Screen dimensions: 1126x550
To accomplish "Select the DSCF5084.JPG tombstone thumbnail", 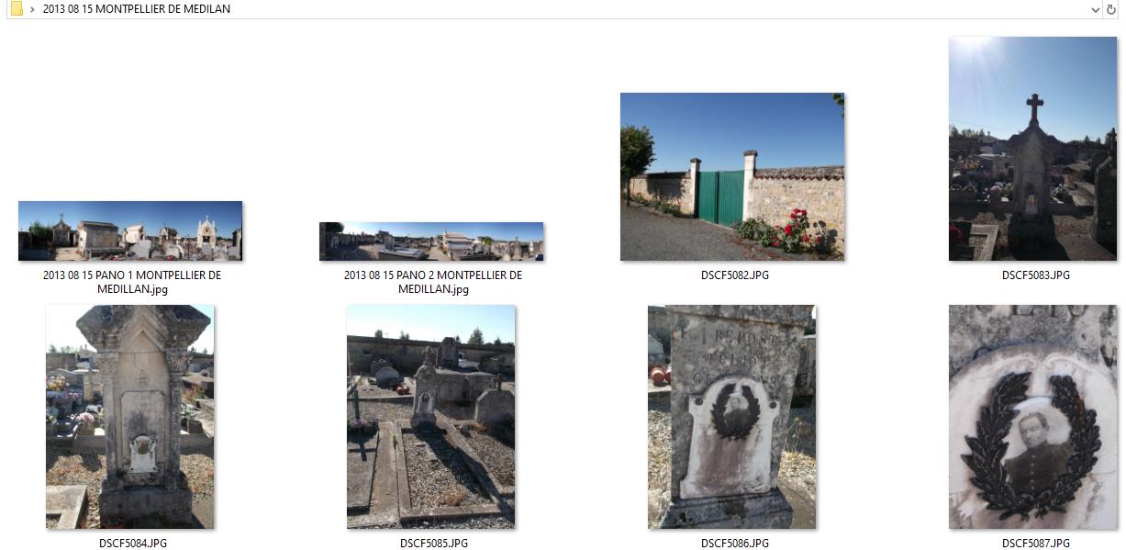I will pyautogui.click(x=130, y=417).
